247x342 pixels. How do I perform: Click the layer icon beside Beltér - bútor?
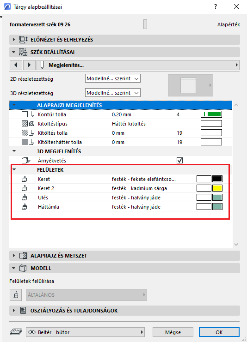[x=16, y=332]
